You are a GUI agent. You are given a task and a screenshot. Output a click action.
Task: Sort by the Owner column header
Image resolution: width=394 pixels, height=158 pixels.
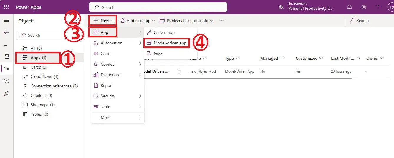tap(375, 58)
